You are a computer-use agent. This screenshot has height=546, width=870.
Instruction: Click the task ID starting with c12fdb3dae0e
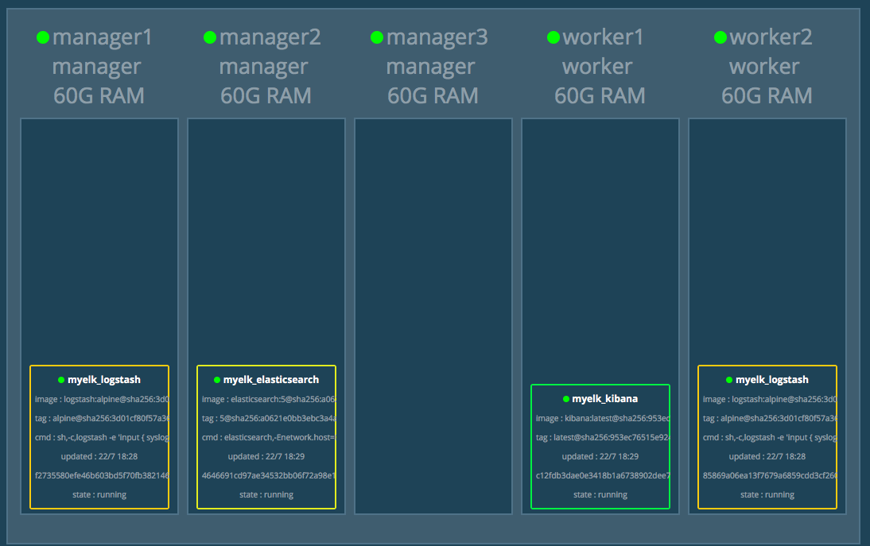pyautogui.click(x=603, y=475)
